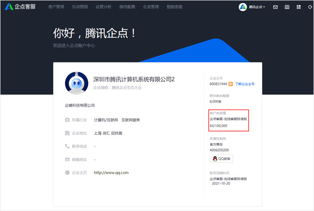Image resolution: width=314 pixels, height=211 pixels.
Task: Open the mail envelope icon in header
Action: [x=276, y=7]
